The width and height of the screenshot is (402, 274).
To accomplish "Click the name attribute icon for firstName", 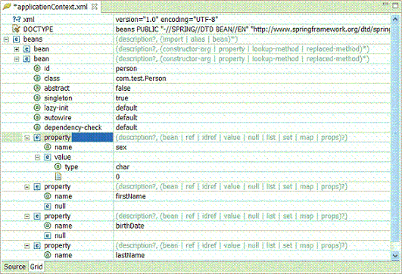I will pyautogui.click(x=48, y=196).
